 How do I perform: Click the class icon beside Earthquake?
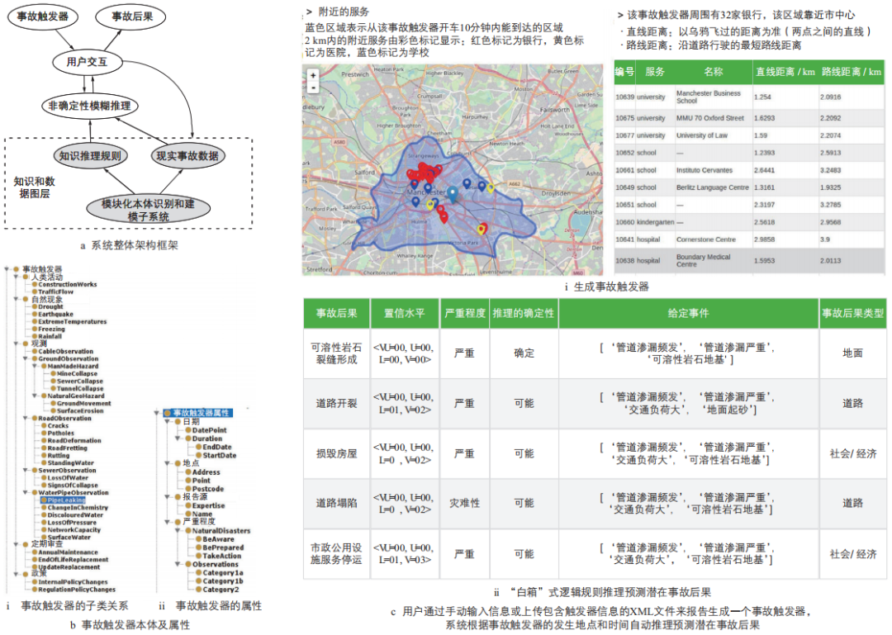(x=35, y=314)
